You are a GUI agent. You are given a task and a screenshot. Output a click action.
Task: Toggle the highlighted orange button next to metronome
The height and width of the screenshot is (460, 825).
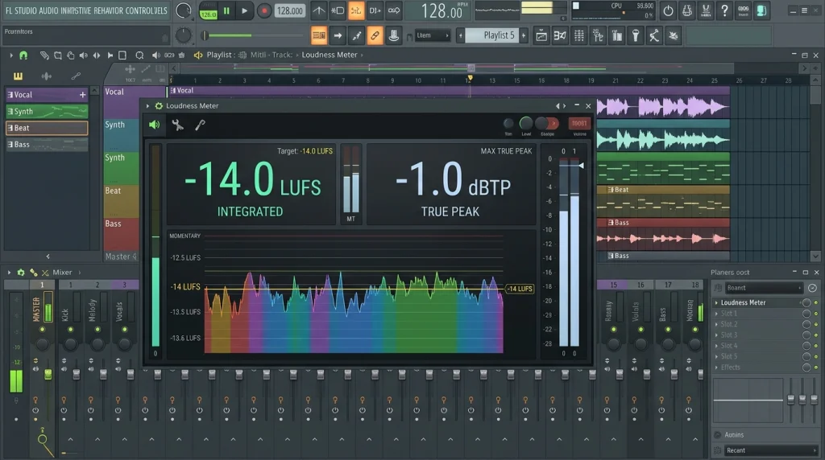pyautogui.click(x=356, y=10)
